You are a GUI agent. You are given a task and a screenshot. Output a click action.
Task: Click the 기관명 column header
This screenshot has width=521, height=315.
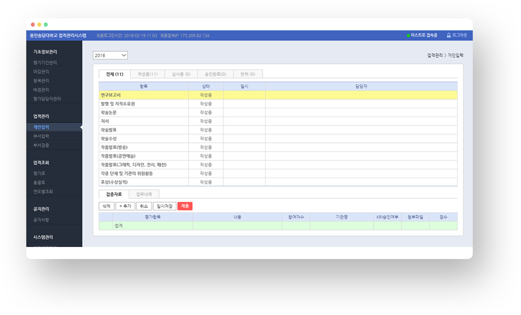pos(342,217)
